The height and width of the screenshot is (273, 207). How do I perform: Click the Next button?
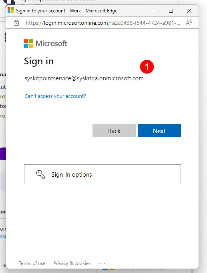click(159, 131)
